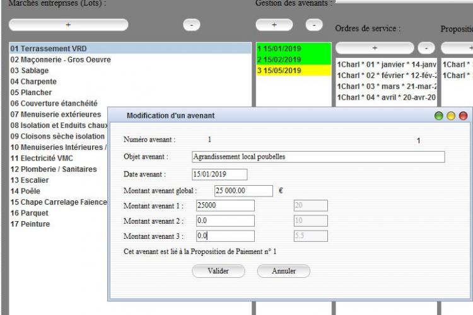Select lot 10 Menuiseries Intérieures

pos(59,147)
